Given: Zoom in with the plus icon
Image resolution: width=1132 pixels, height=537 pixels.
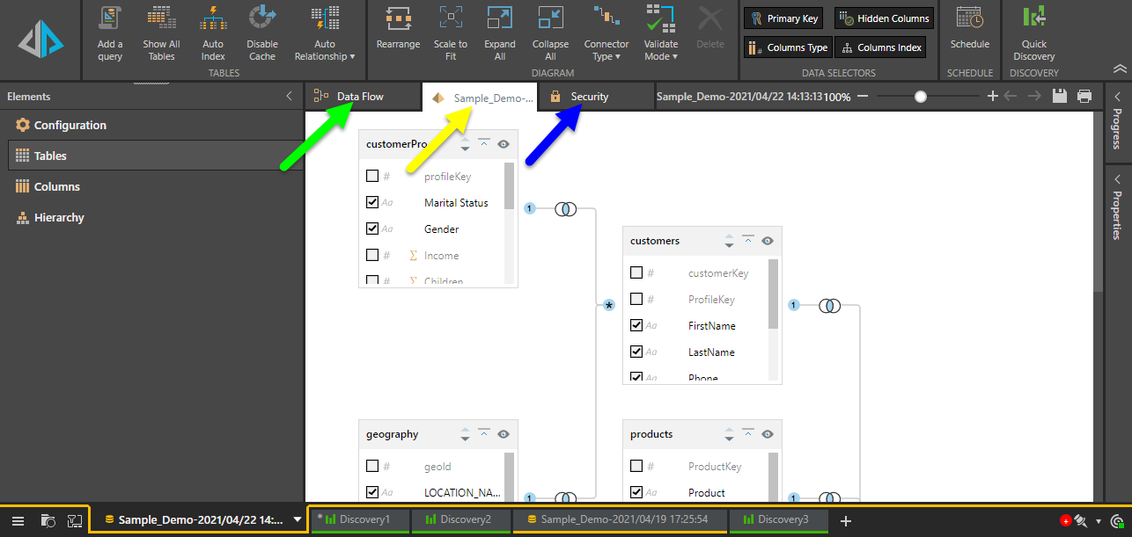Looking at the screenshot, I should (x=992, y=96).
